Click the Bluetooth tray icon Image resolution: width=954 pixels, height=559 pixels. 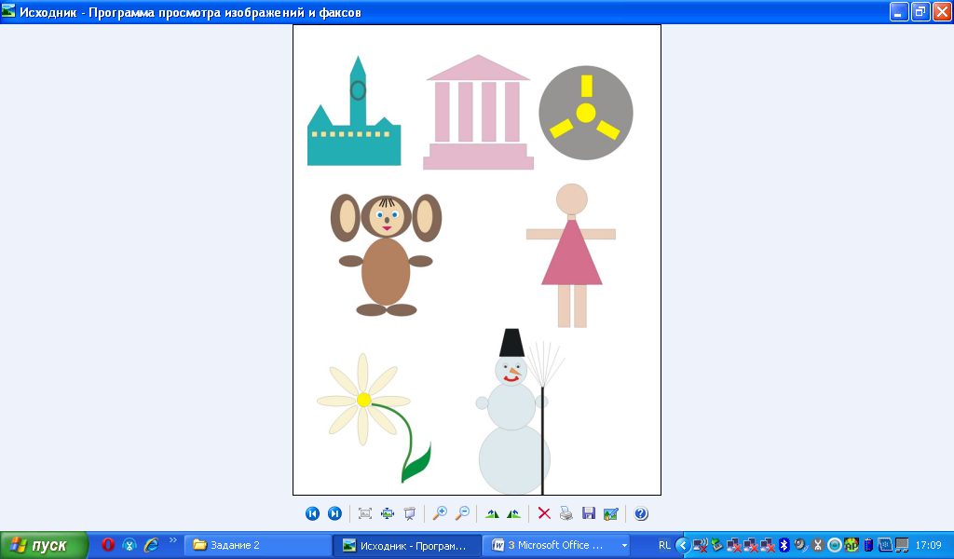(784, 545)
